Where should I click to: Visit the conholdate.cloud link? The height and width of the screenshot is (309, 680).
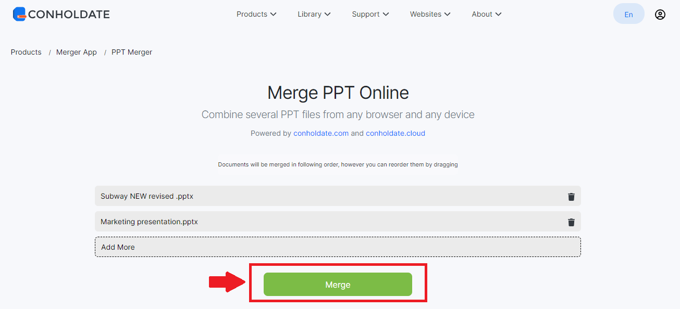(395, 133)
